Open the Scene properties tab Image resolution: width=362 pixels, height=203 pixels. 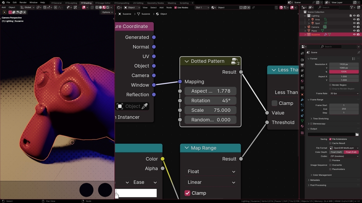point(302,76)
